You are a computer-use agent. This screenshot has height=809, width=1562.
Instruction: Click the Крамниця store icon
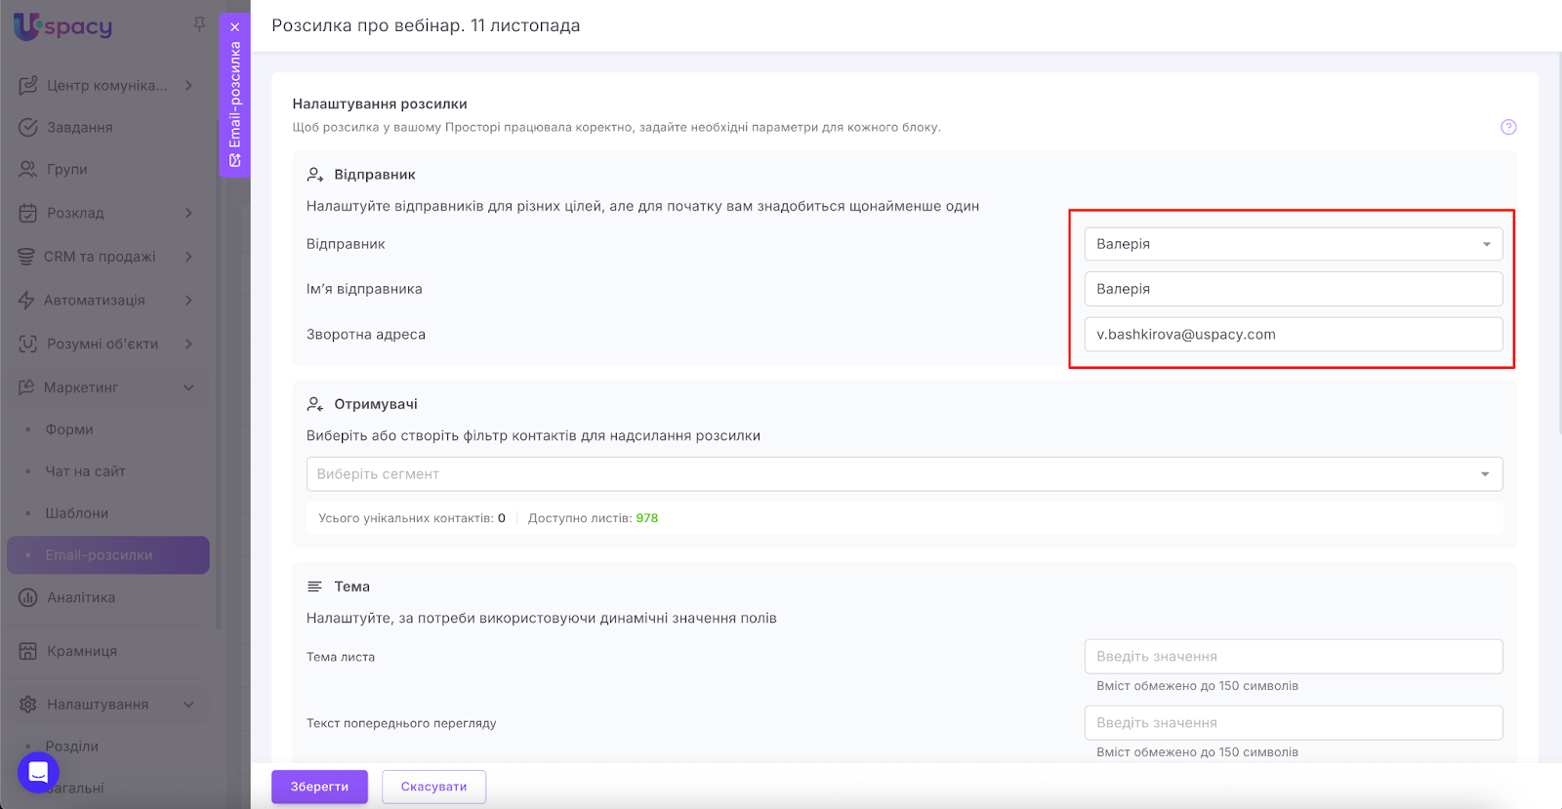pos(28,651)
